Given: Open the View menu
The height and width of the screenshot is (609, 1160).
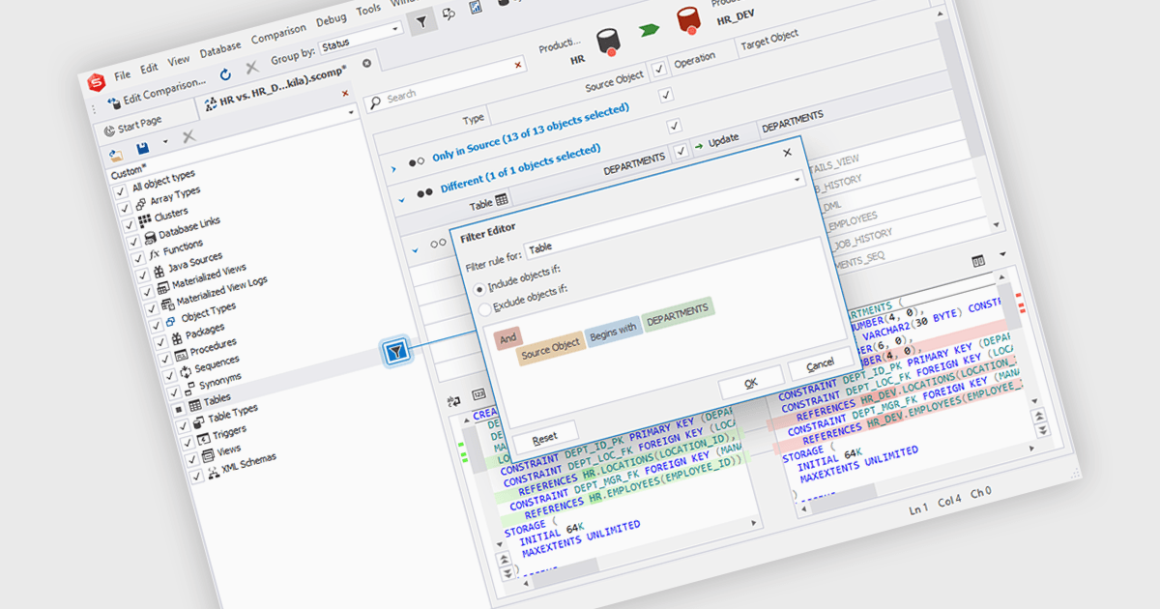Looking at the screenshot, I should pyautogui.click(x=179, y=60).
